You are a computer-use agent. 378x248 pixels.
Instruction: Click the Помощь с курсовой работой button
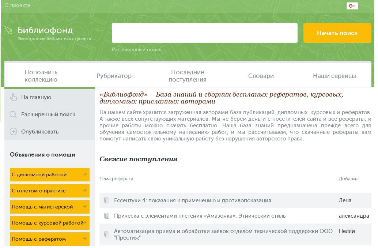pyautogui.click(x=50, y=223)
